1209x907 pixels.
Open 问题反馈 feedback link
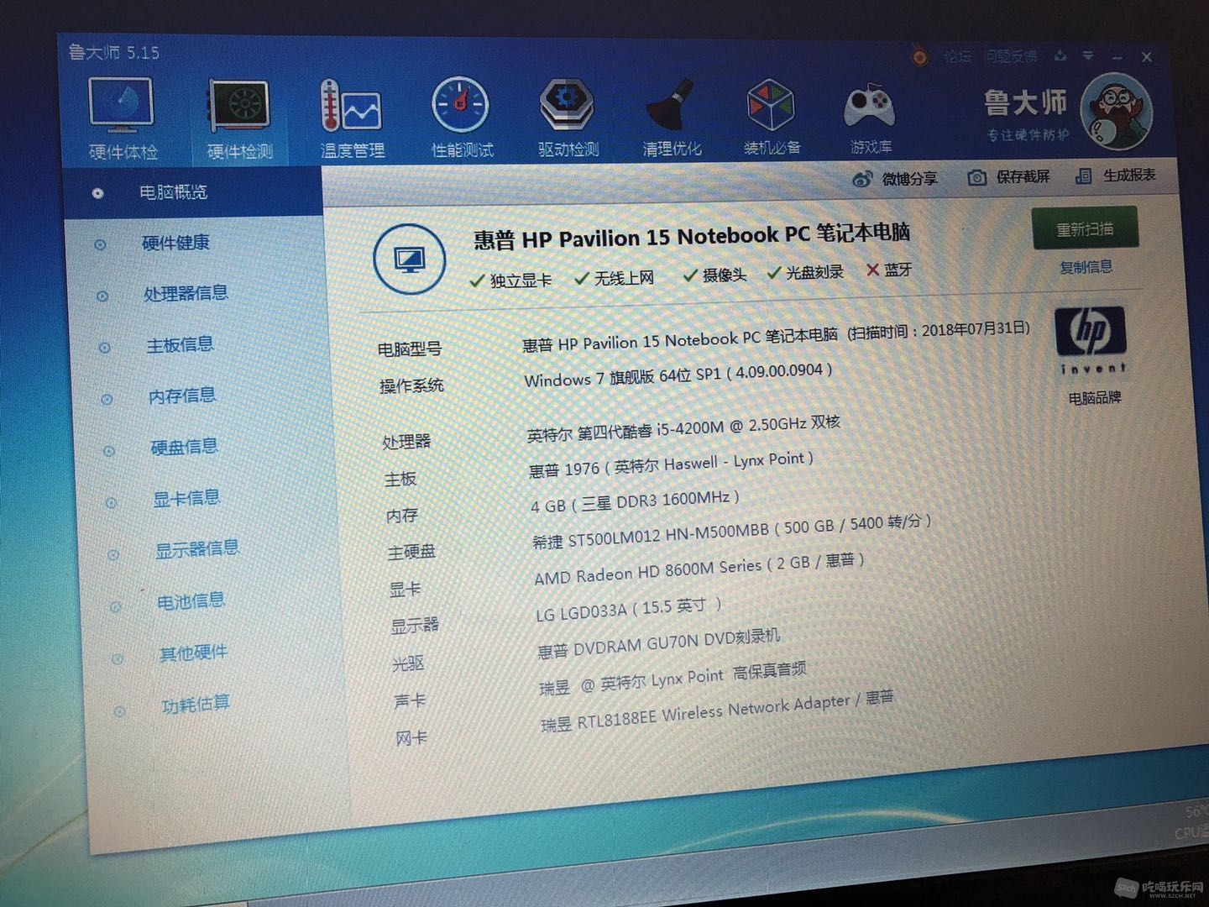[1010, 56]
